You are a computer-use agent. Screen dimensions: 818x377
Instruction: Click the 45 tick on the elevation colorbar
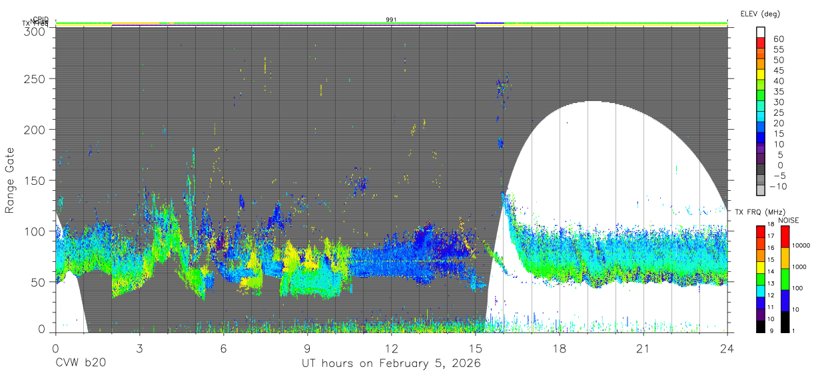pyautogui.click(x=778, y=70)
